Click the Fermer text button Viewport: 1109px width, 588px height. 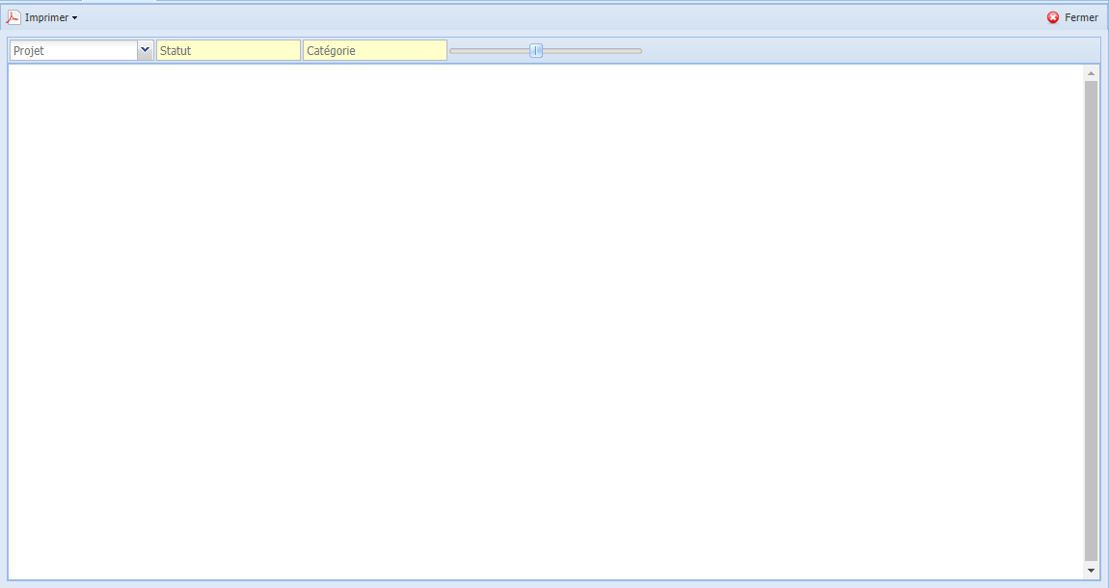click(1081, 17)
